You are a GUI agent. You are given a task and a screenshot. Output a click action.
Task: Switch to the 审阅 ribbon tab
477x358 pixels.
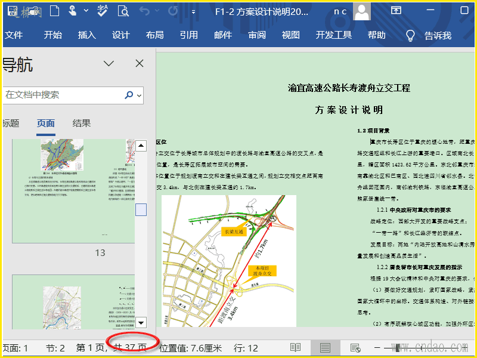click(257, 35)
